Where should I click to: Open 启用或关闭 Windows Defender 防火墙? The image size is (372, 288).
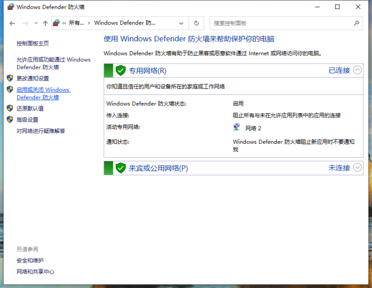click(x=43, y=94)
